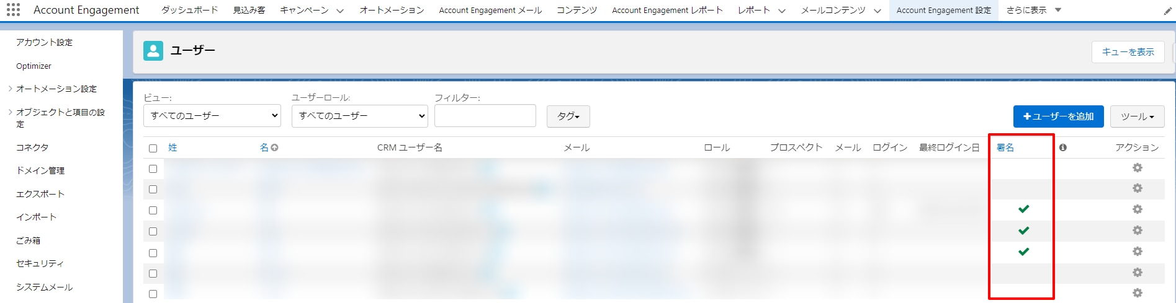1176x303 pixels.
Task: Click the info icon beside the 署名 column
Action: coord(1063,147)
